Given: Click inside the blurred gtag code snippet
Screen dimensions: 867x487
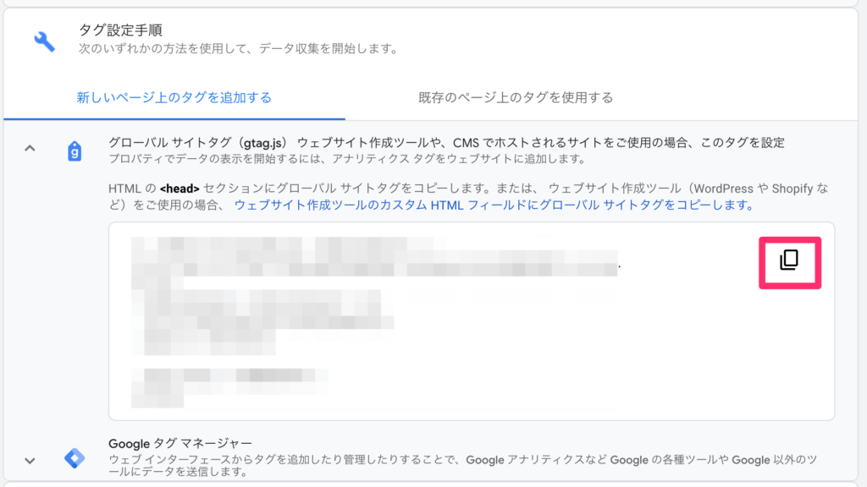Looking at the screenshot, I should (x=373, y=321).
